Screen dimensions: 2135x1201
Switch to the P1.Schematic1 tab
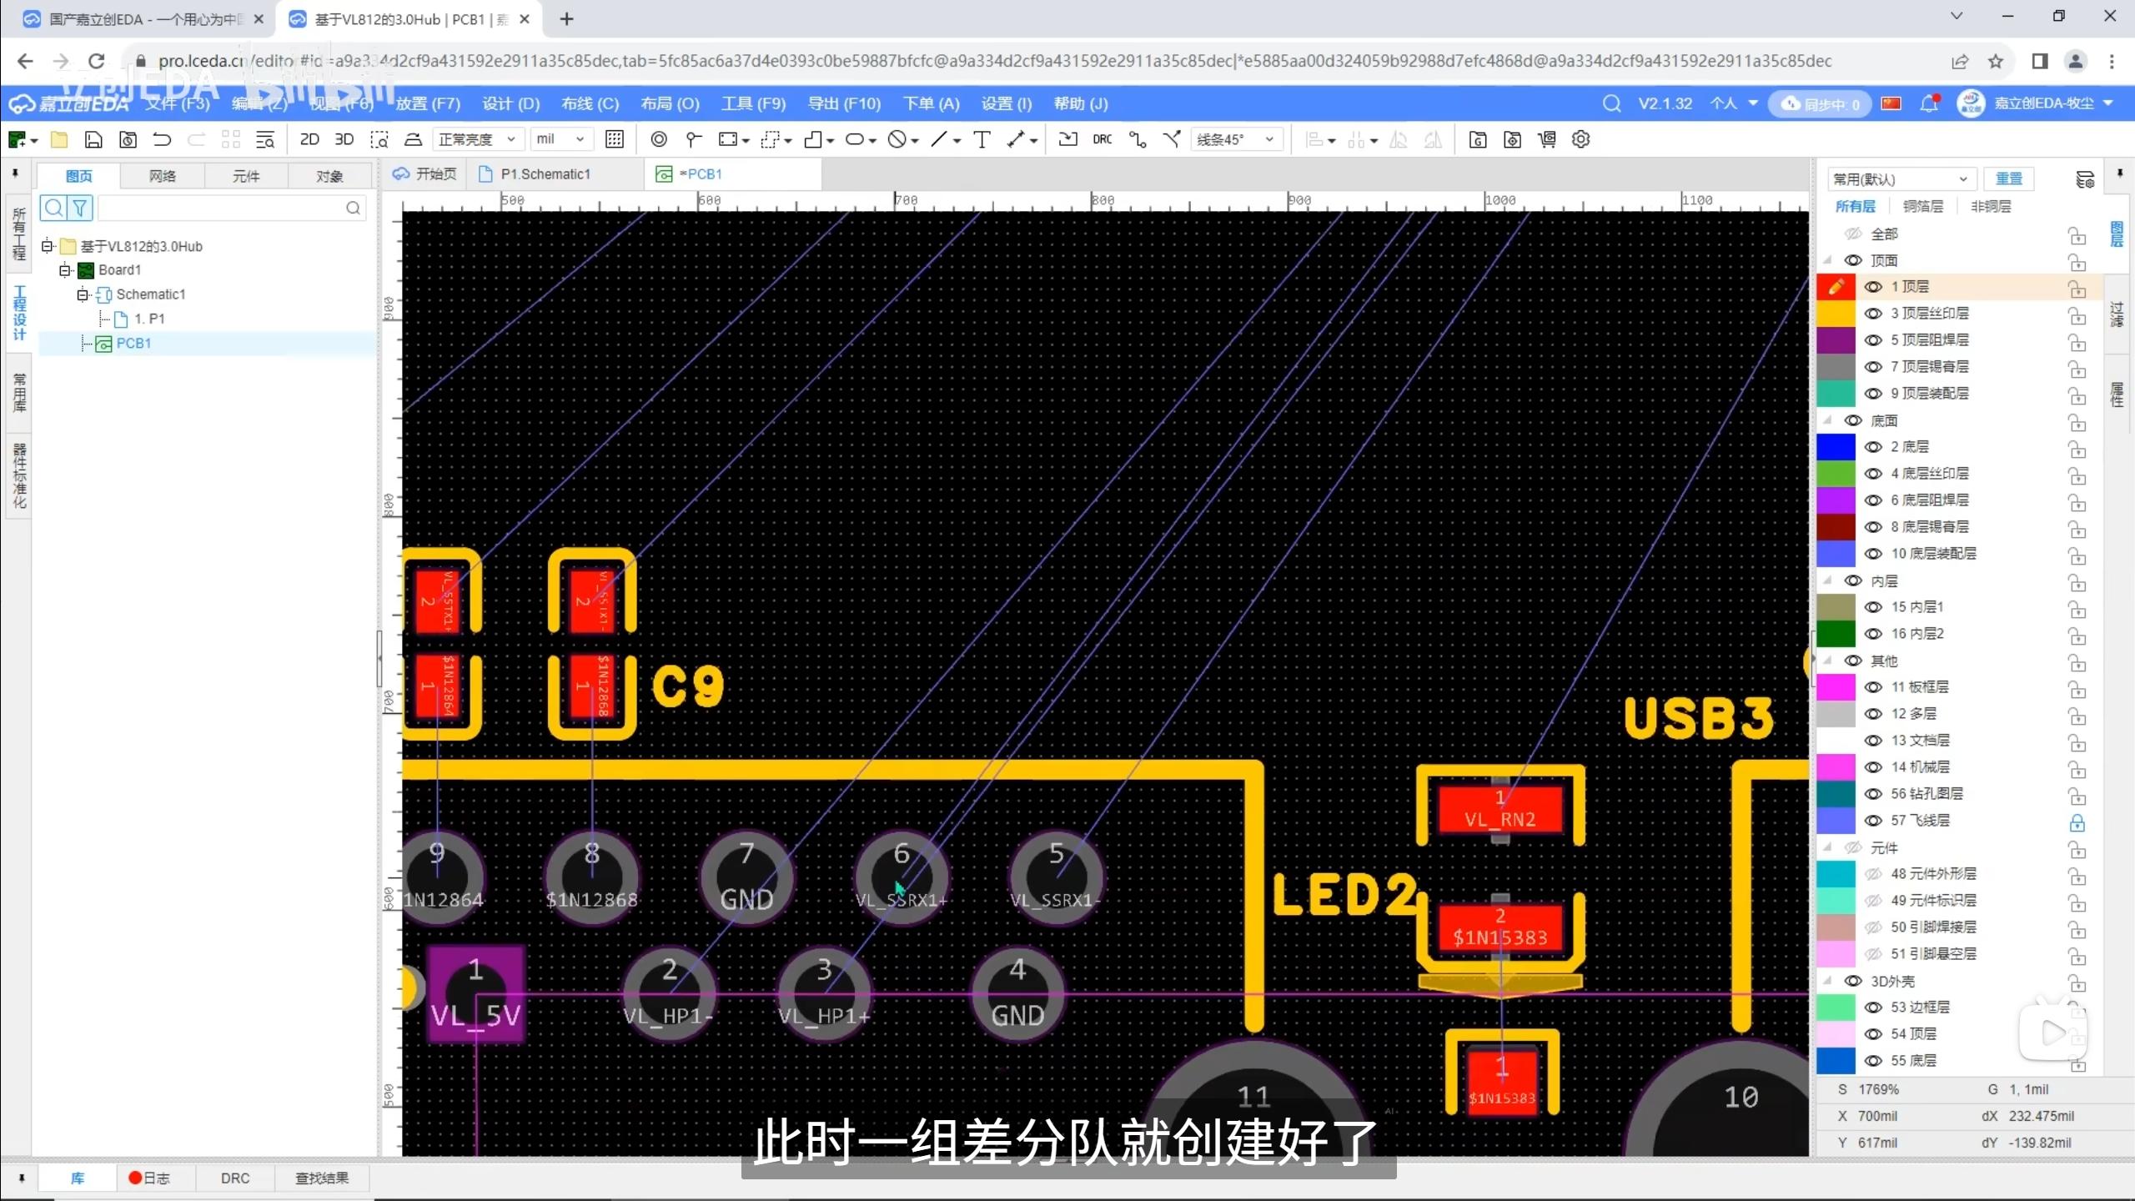[x=545, y=174]
